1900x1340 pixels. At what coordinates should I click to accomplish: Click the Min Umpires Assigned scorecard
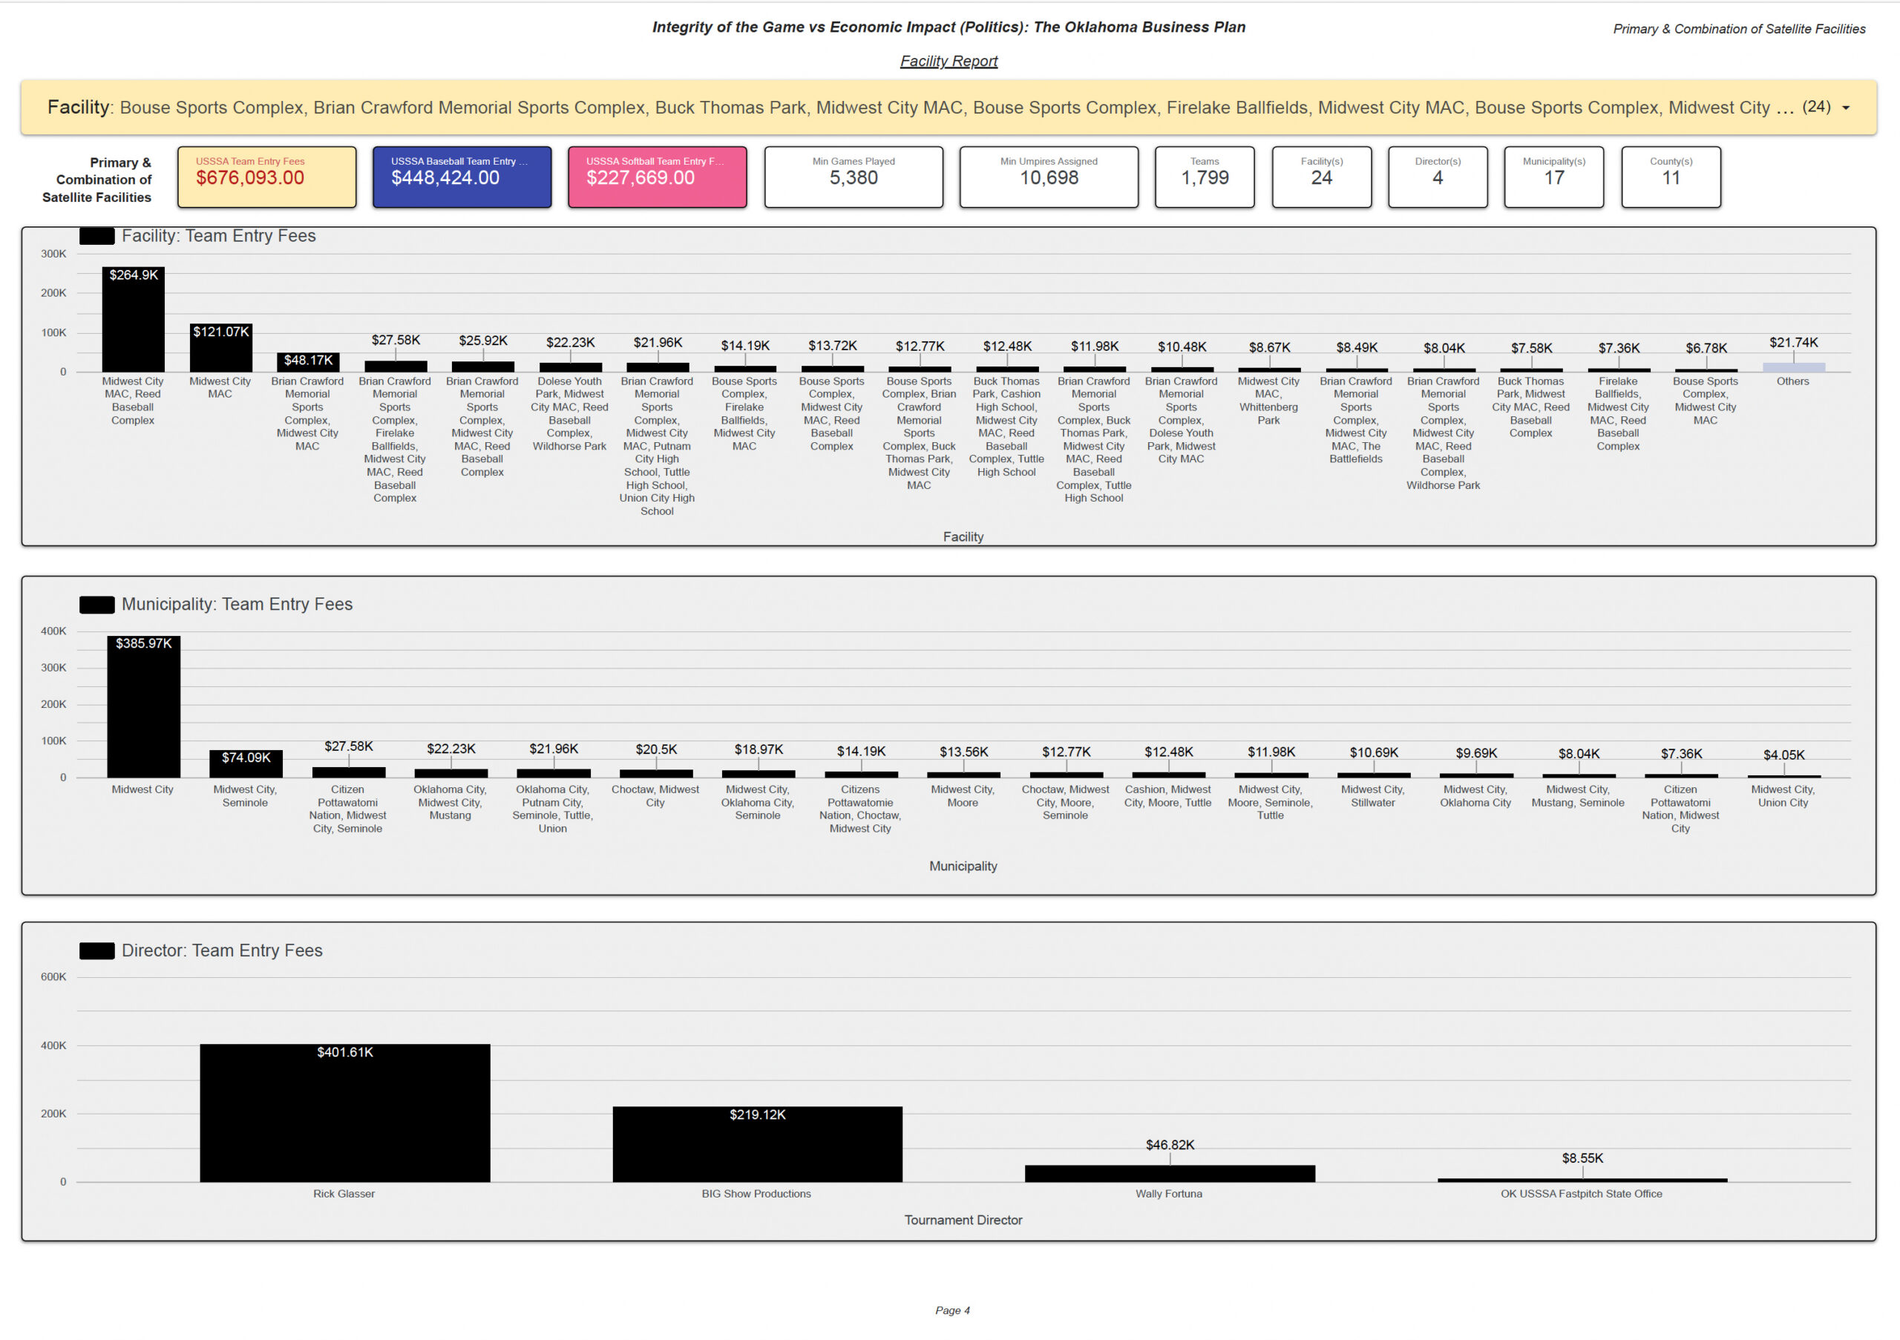click(x=1049, y=177)
